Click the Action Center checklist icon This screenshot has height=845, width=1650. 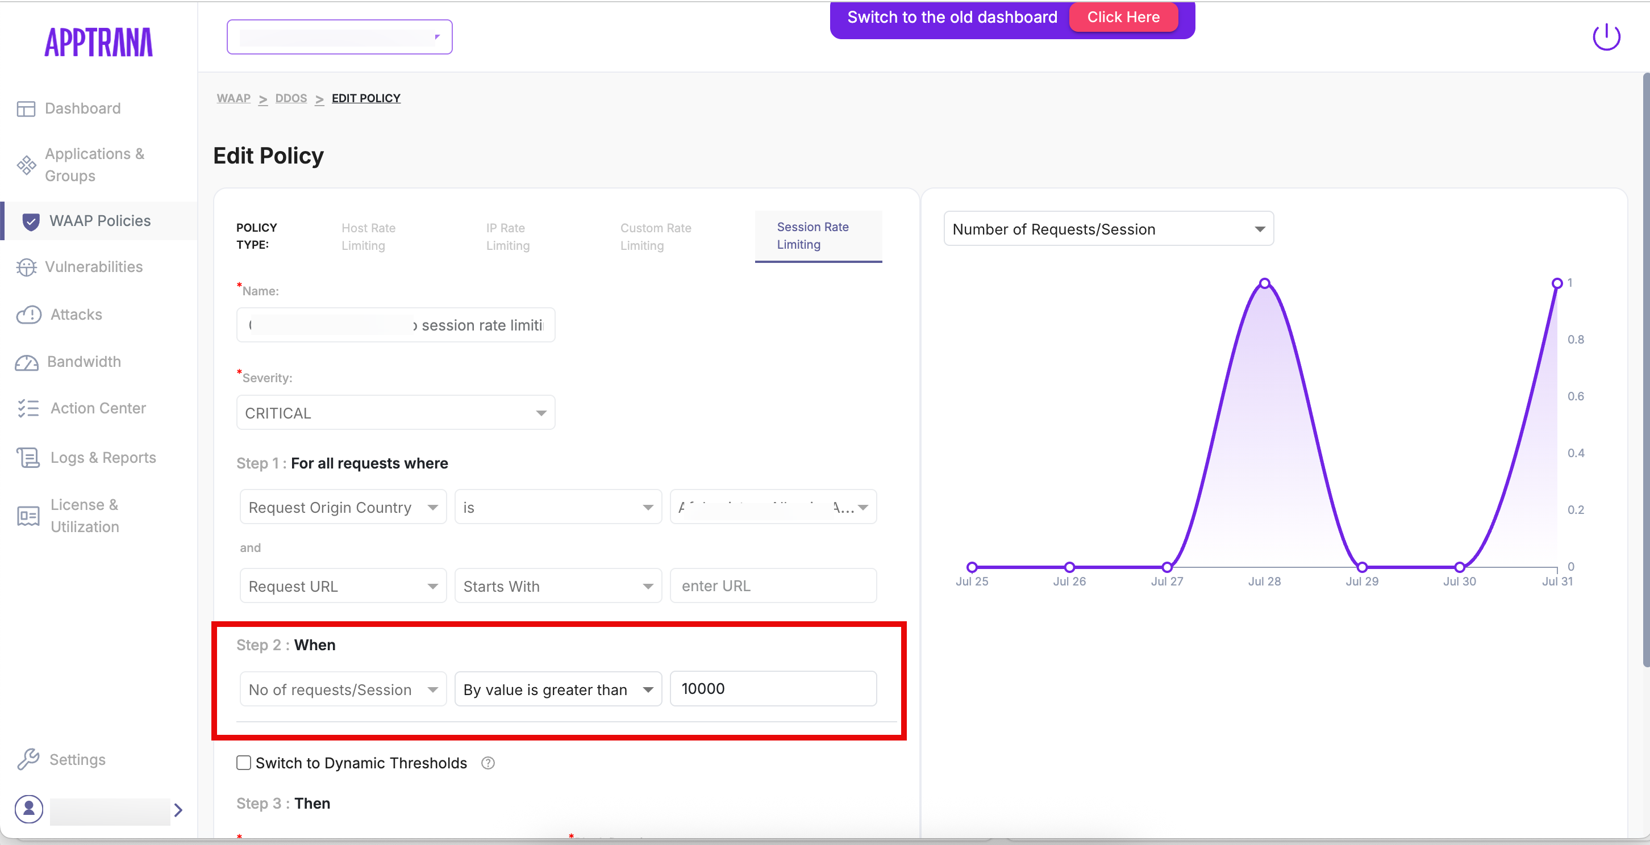(28, 408)
